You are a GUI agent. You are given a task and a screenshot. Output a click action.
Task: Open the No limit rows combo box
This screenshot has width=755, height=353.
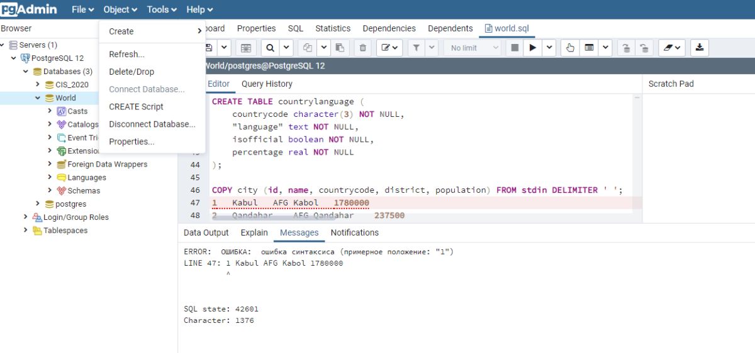pos(474,48)
